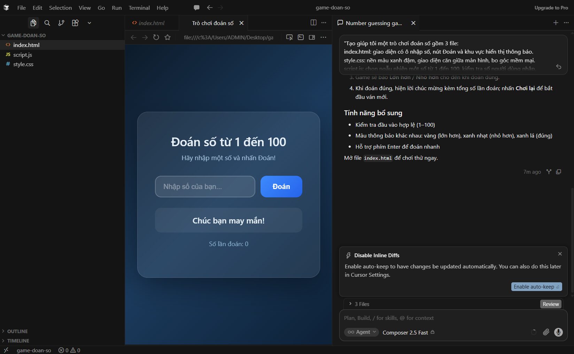
Task: Start a new chat with plus icon
Action: [x=556, y=23]
